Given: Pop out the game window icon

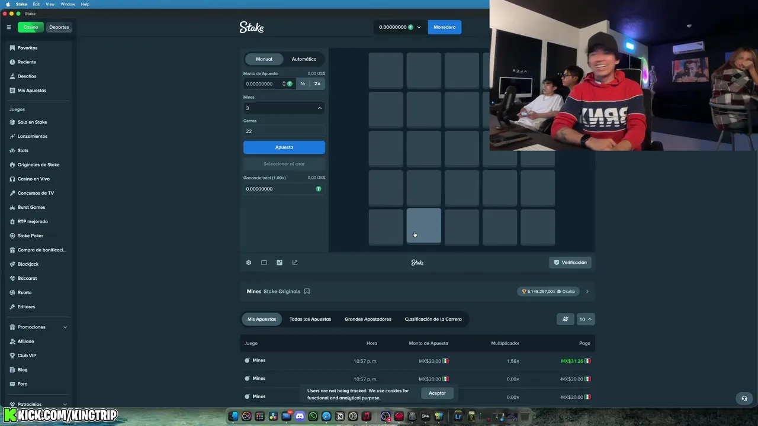Looking at the screenshot, I should tap(295, 263).
